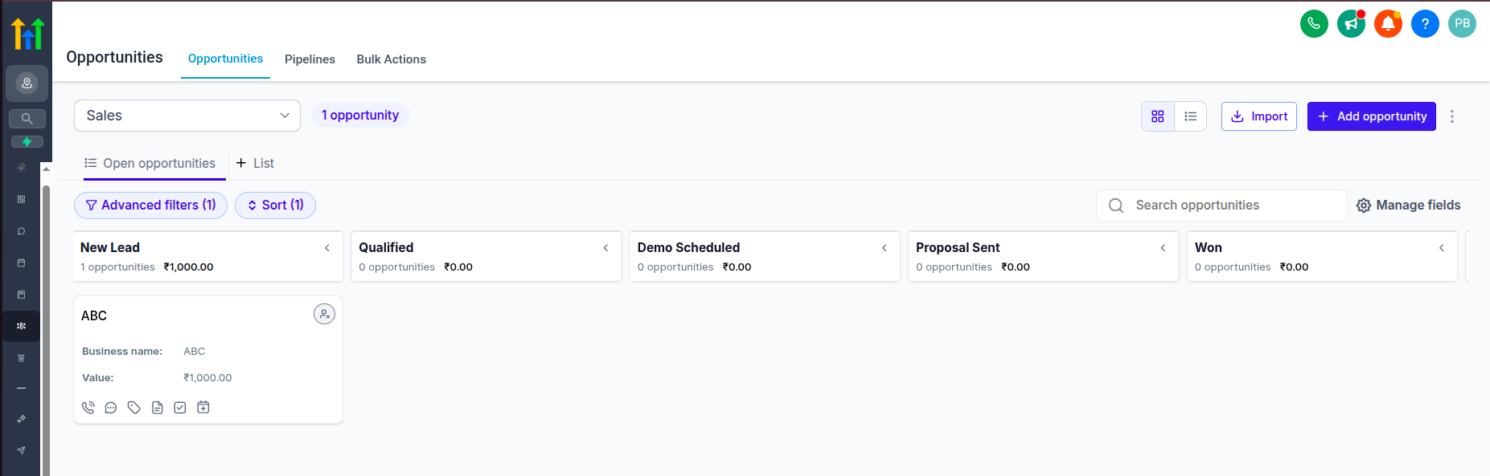Switch to board grid view
1490x476 pixels.
(x=1158, y=116)
